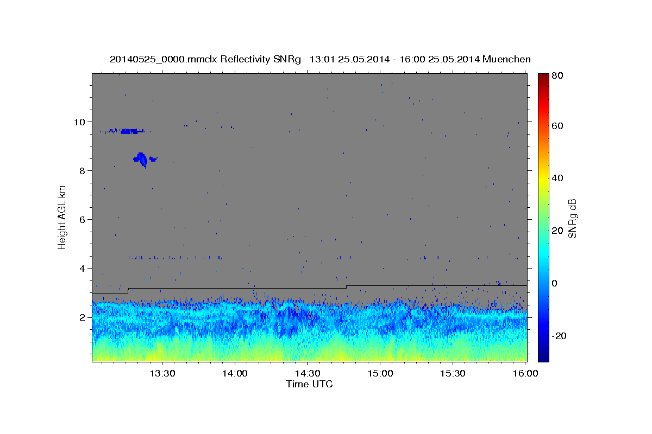The image size is (652, 434).
Task: Click the yellow band of the colorbar
Action: (x=543, y=178)
